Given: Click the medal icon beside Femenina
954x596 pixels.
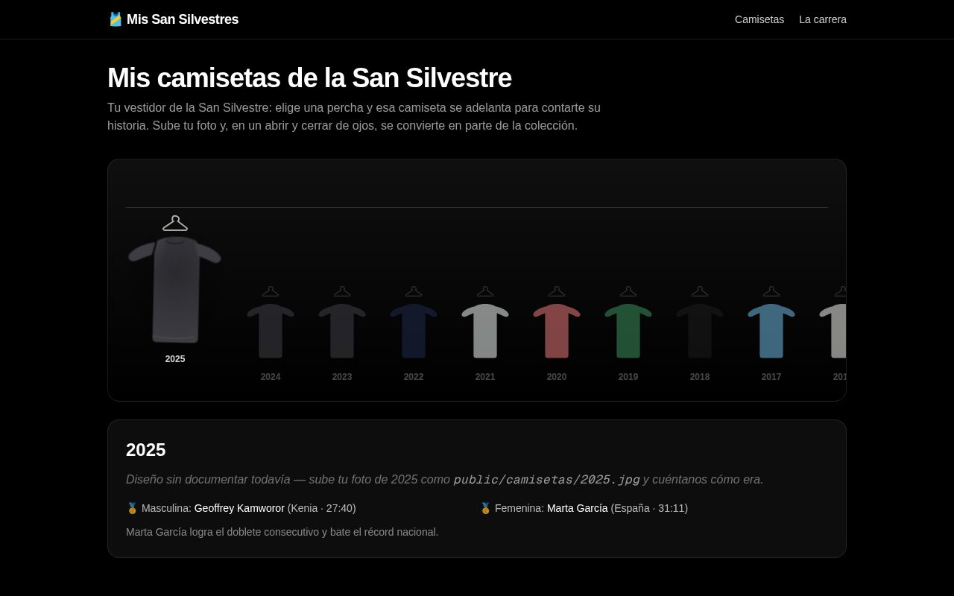Looking at the screenshot, I should [485, 508].
